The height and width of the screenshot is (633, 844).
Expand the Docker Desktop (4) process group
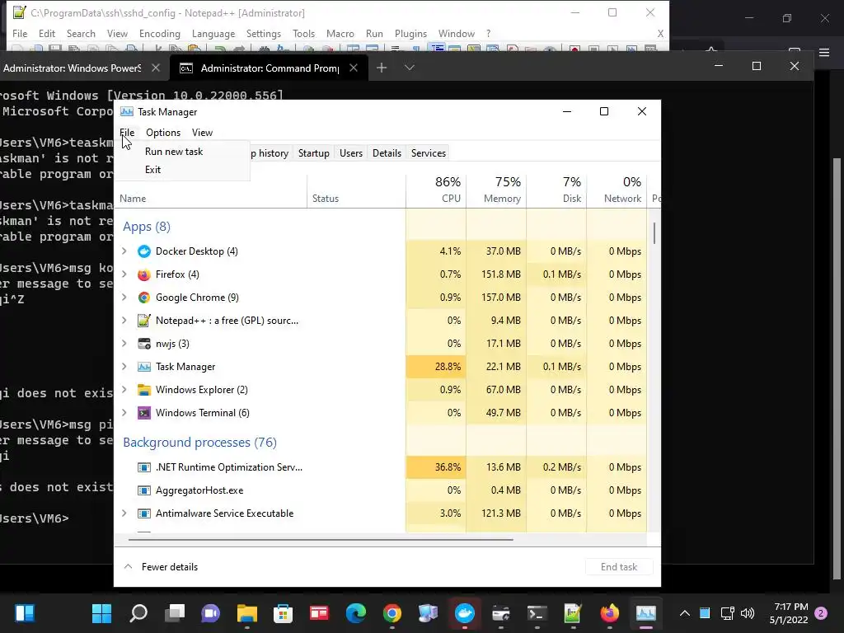pyautogui.click(x=124, y=251)
